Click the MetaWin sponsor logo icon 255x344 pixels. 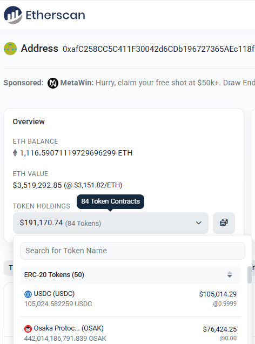point(53,83)
